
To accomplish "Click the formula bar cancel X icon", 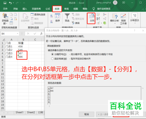I will click(28, 34).
